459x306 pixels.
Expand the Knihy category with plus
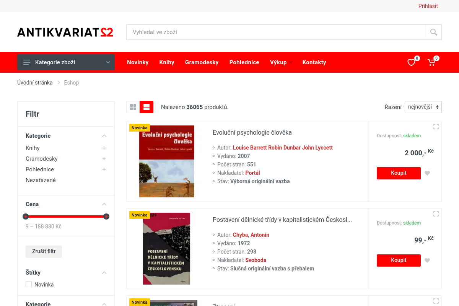click(104, 148)
